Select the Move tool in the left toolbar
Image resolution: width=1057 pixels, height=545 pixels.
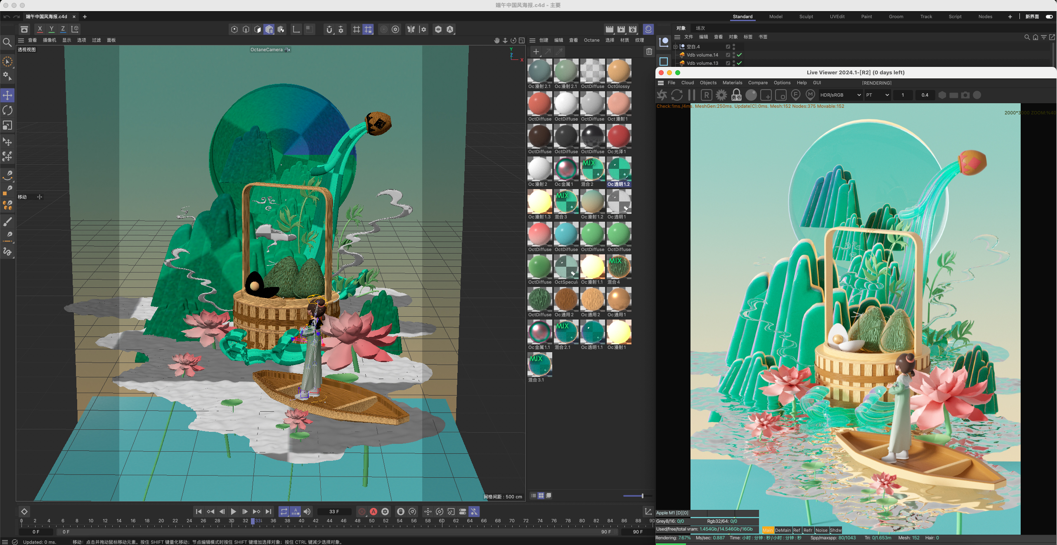pyautogui.click(x=7, y=95)
